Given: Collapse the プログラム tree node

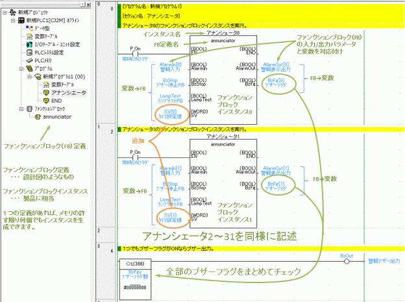Looking at the screenshot, I should 21,69.
